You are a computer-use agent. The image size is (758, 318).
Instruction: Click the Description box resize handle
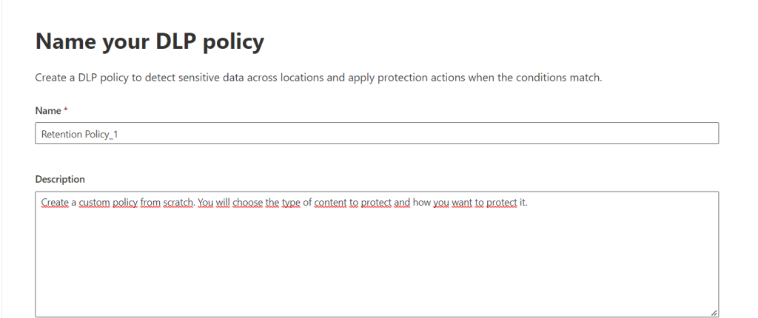click(714, 313)
